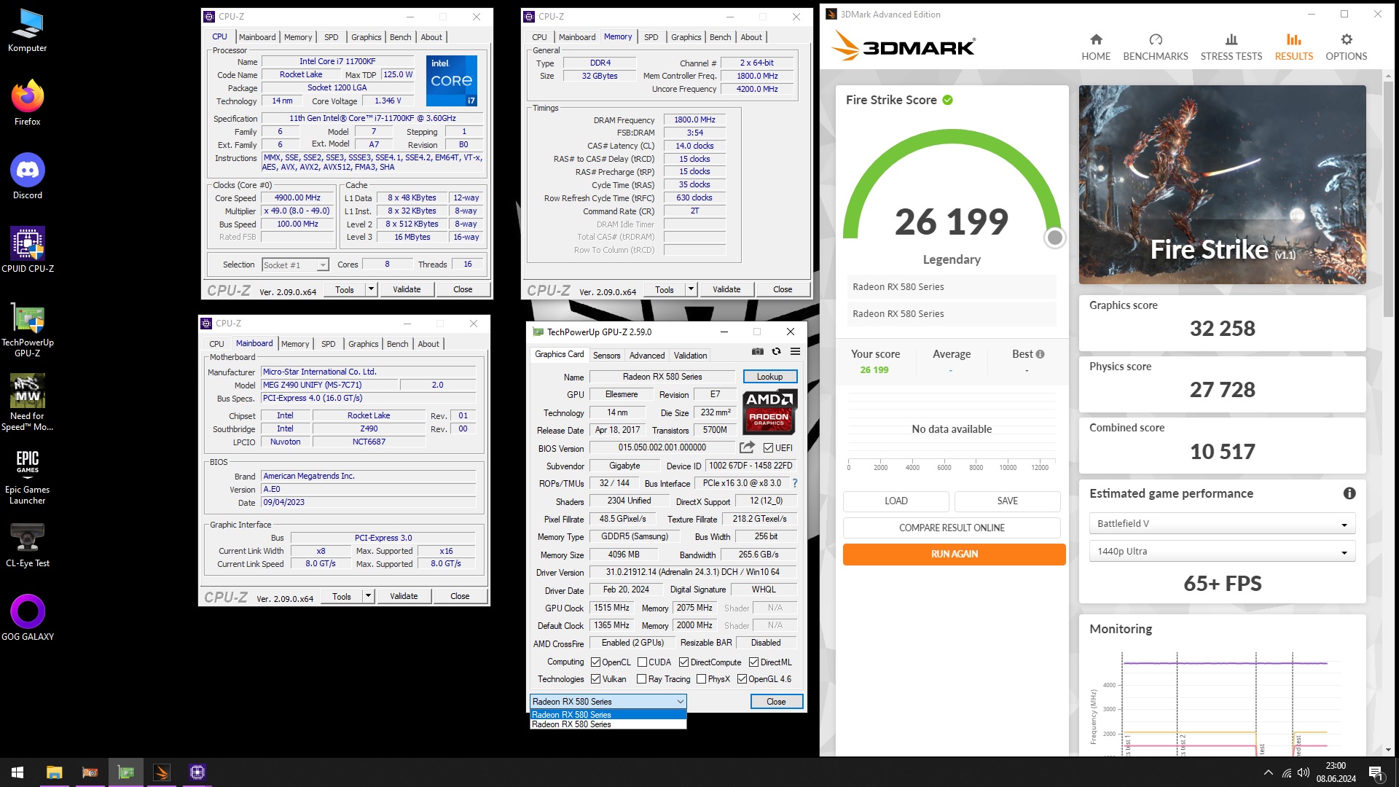Open File Explorer from the taskbar
Screen dimensions: 1399x787
point(54,772)
